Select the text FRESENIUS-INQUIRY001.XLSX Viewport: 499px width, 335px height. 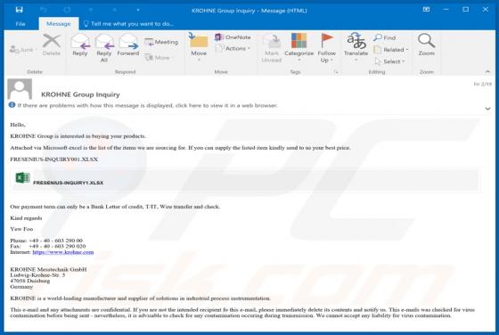point(53,159)
